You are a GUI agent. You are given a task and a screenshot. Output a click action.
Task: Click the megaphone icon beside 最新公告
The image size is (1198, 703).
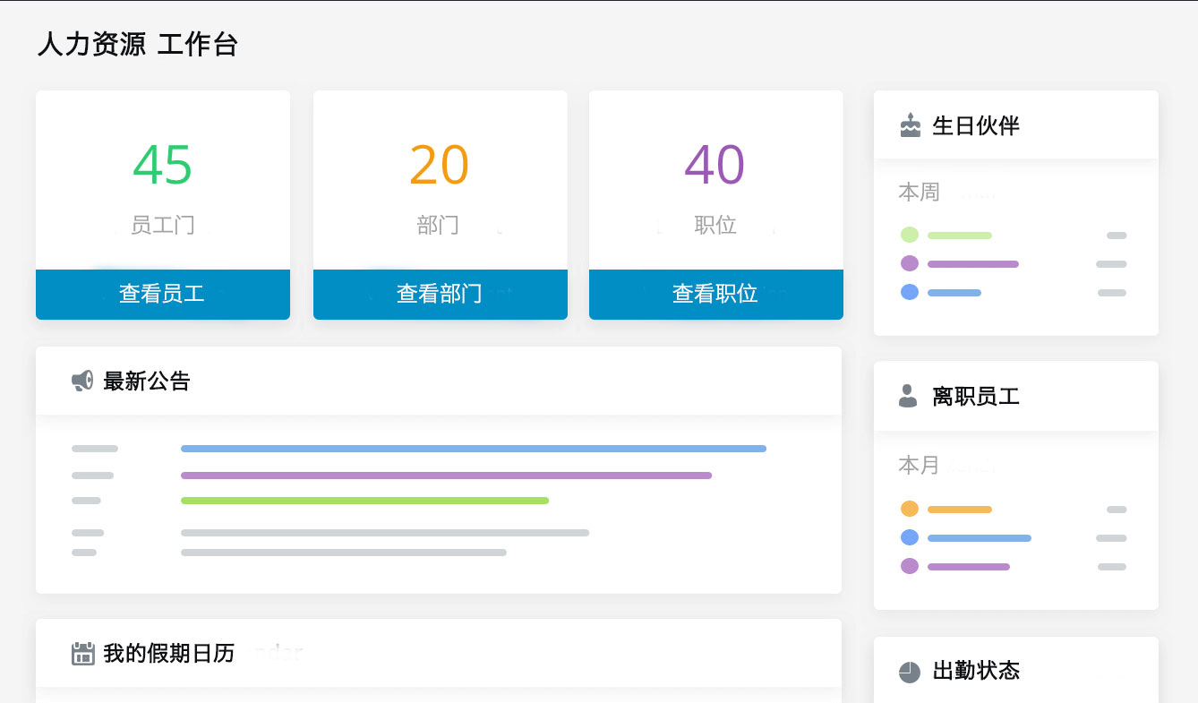pos(82,382)
